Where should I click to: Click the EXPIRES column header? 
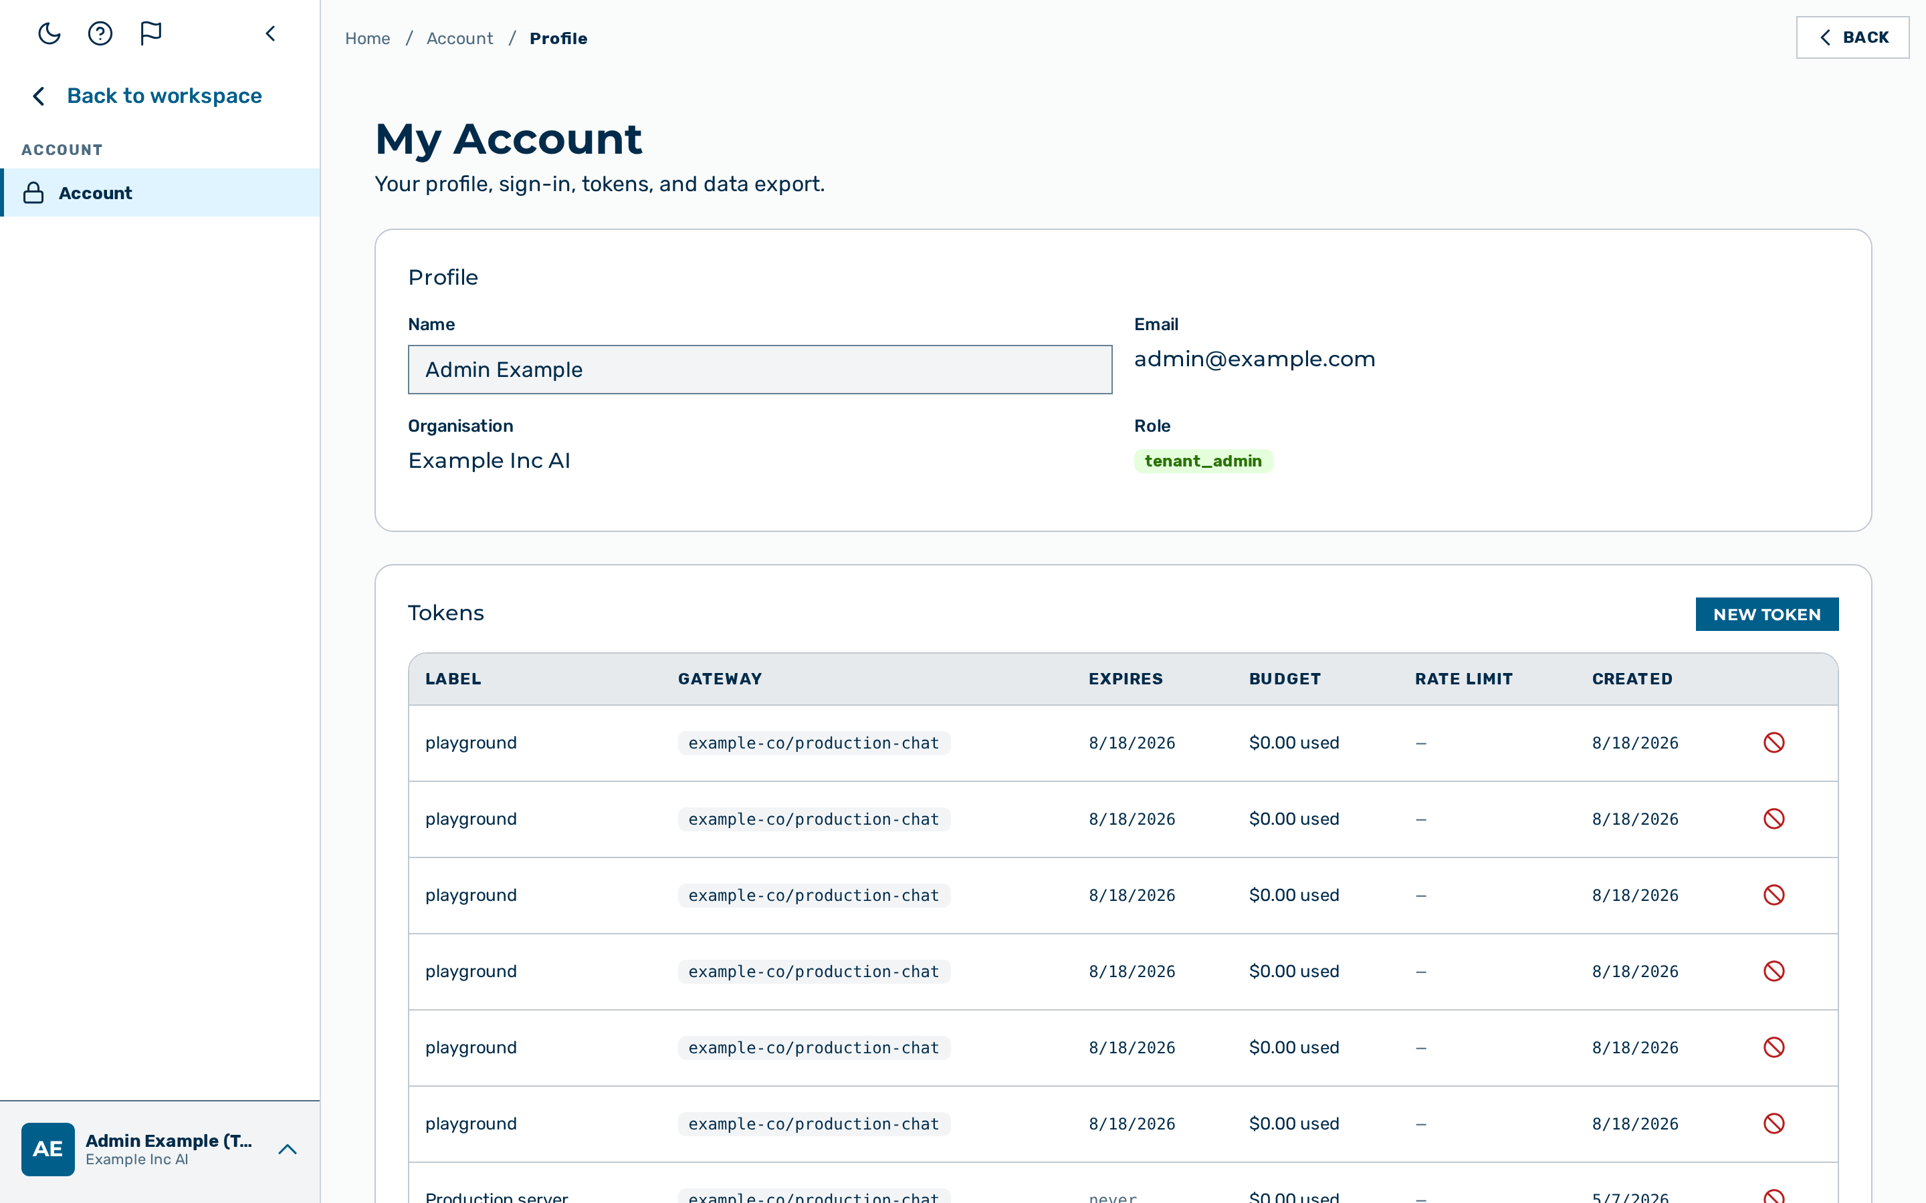click(1126, 678)
